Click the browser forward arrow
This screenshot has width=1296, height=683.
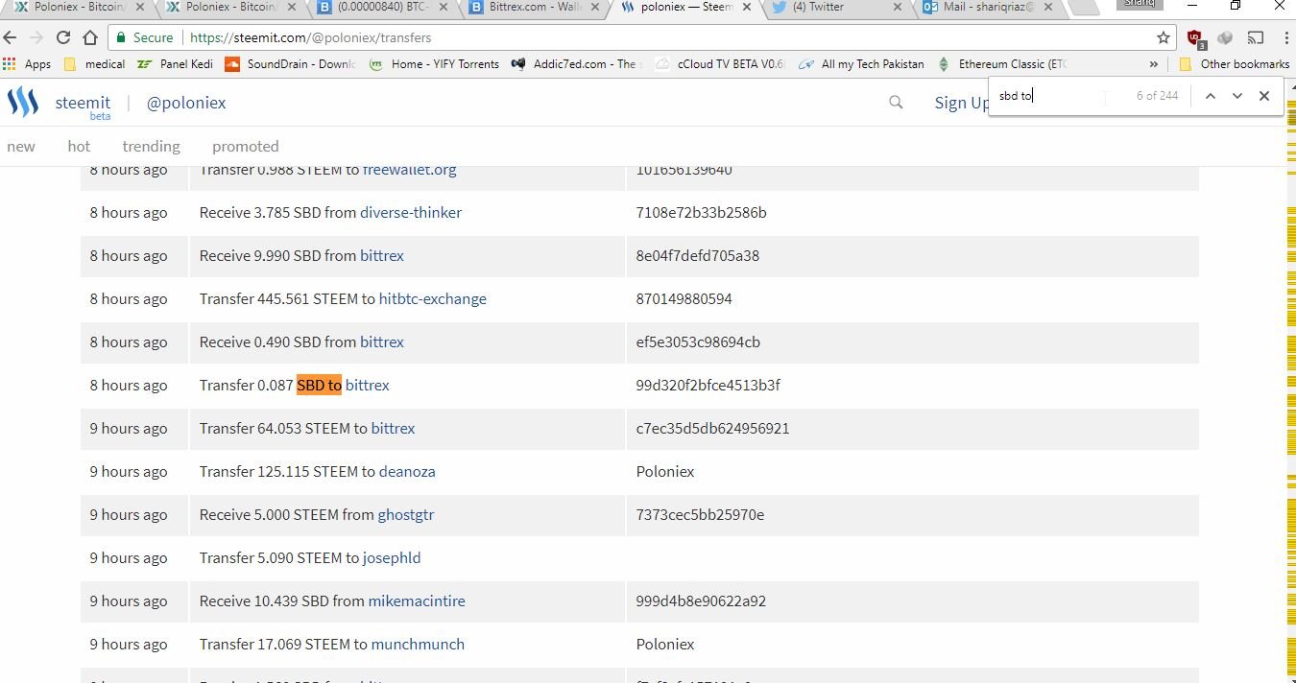(x=36, y=38)
